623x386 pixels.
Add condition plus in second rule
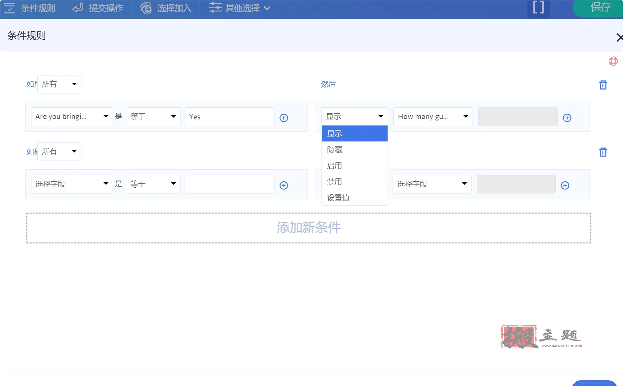point(284,185)
